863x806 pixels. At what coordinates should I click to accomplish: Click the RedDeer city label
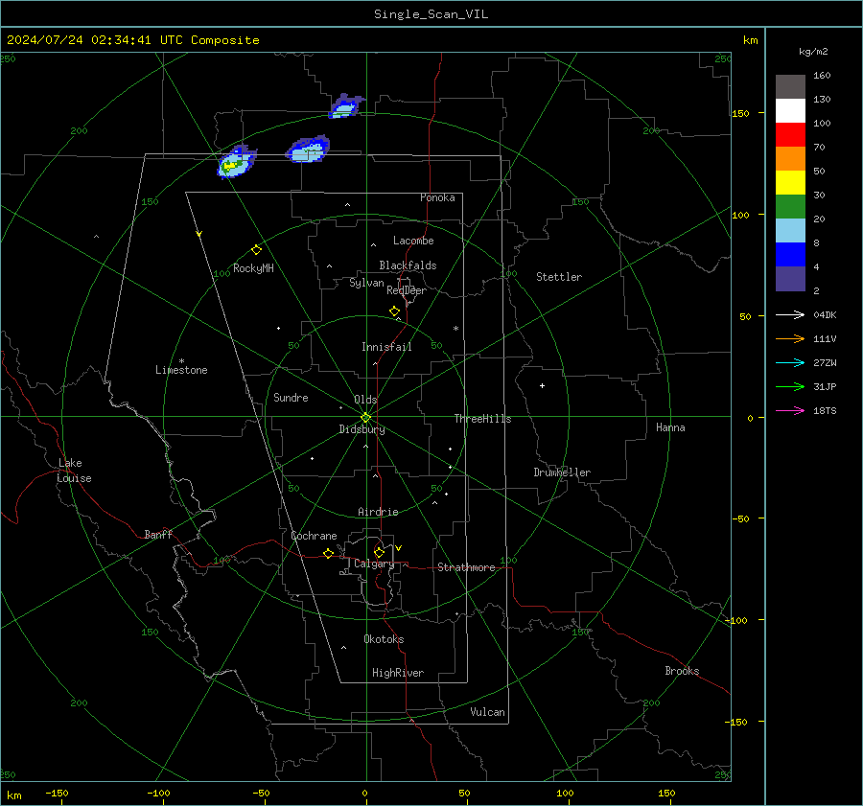point(407,290)
